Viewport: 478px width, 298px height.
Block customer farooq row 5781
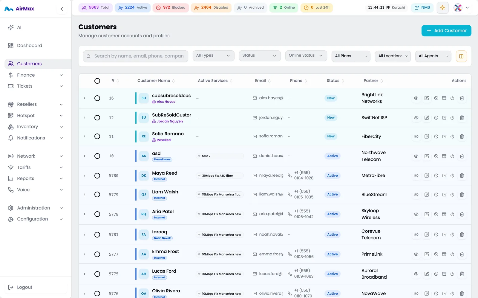click(x=436, y=235)
